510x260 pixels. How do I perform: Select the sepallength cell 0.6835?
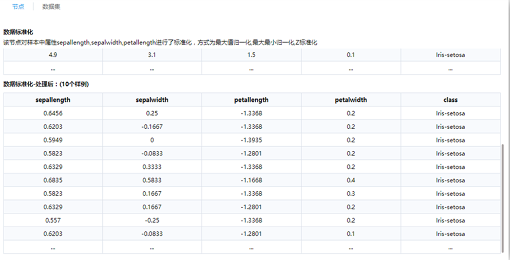(x=53, y=180)
